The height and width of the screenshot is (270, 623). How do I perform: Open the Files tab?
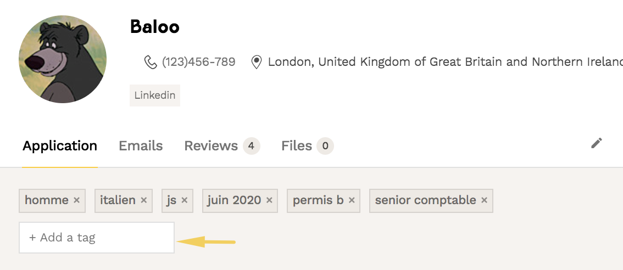297,146
